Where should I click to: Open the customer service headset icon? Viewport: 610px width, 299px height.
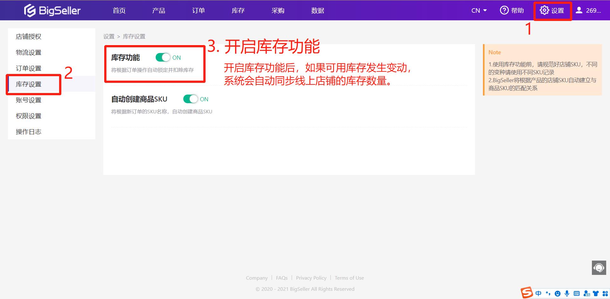[x=599, y=268]
